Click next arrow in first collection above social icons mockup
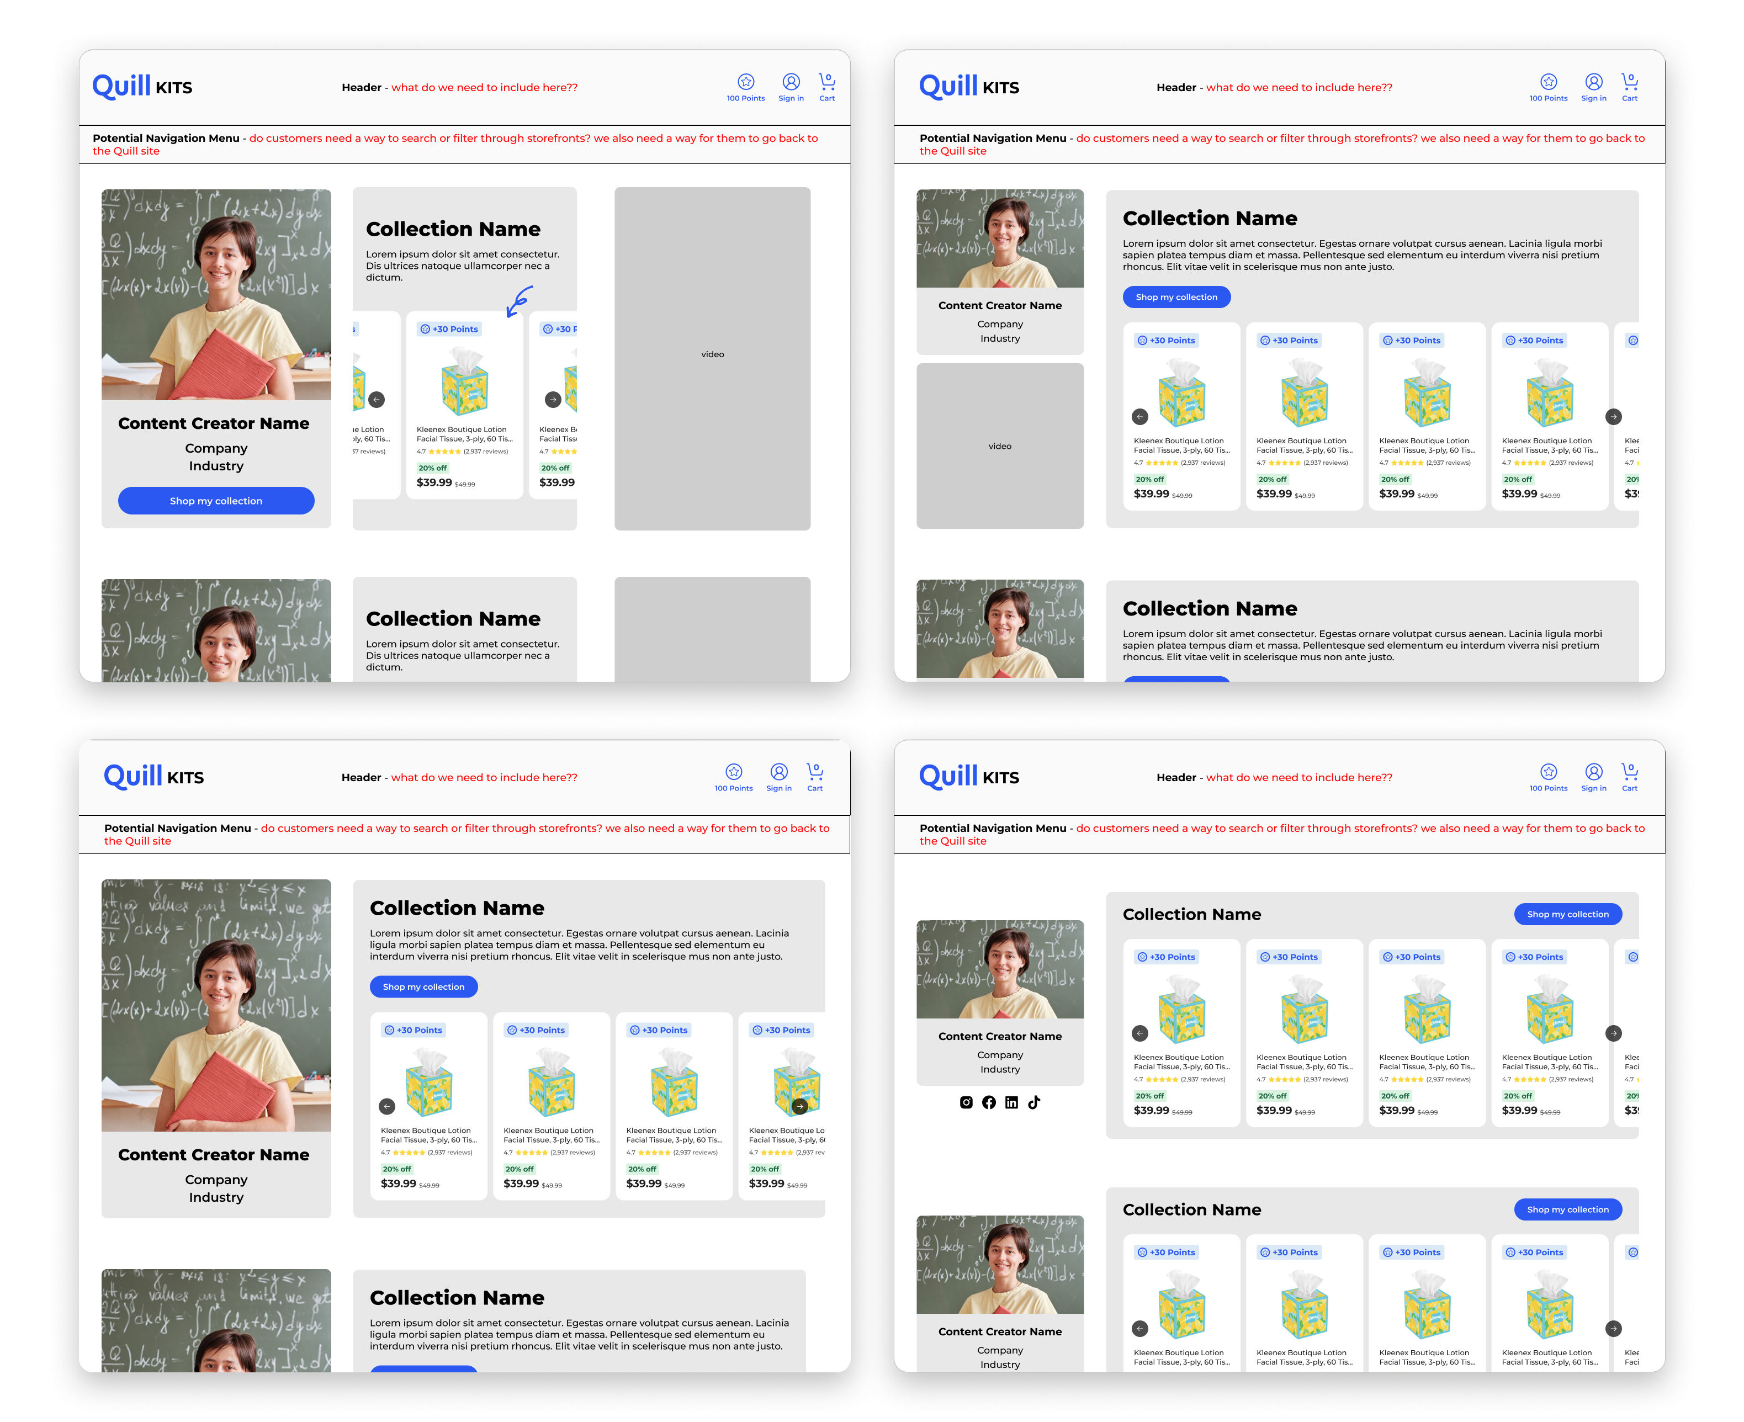Viewport: 1744px width, 1422px height. (x=1613, y=1033)
